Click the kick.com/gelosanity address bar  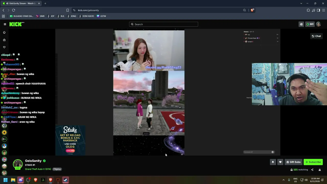88,10
